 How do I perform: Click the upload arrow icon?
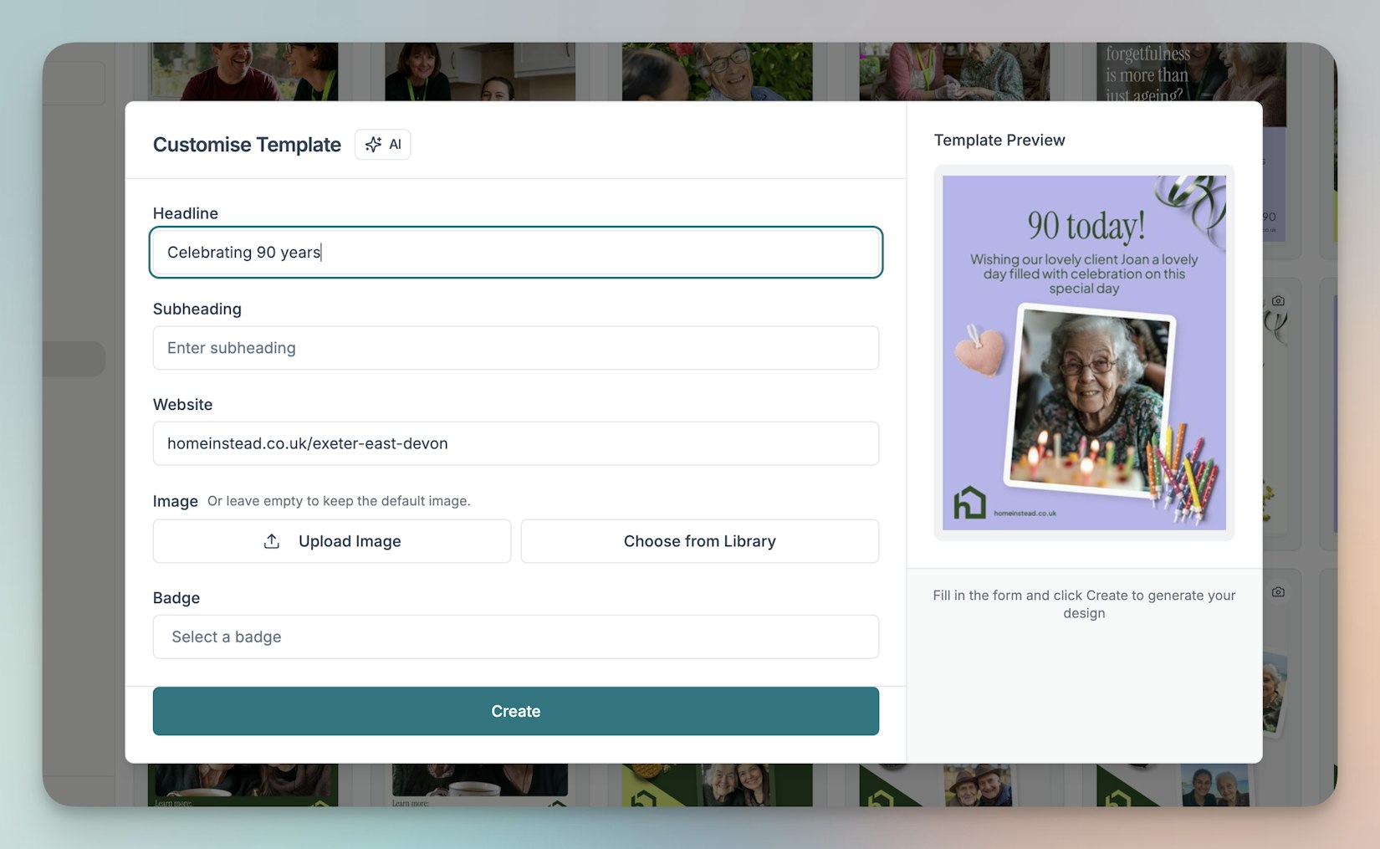[272, 541]
